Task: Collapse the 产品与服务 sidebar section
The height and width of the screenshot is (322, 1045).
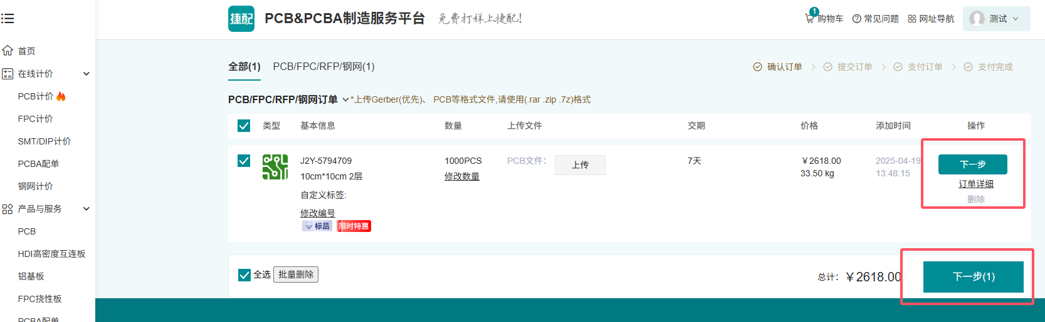Action: pos(87,209)
